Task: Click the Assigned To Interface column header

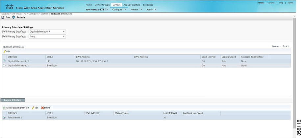Action: point(252,57)
